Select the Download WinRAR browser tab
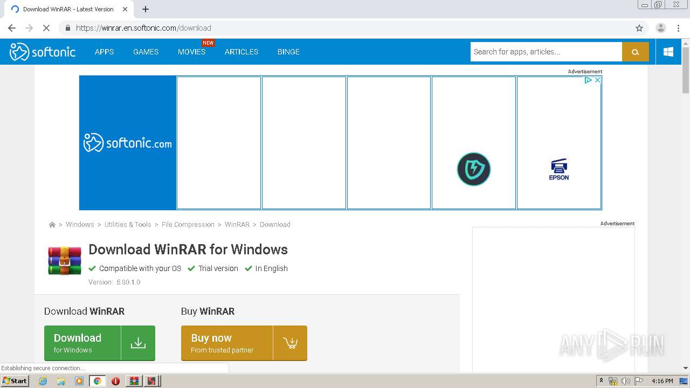Screen dimensions: 690x388 (x=68, y=9)
